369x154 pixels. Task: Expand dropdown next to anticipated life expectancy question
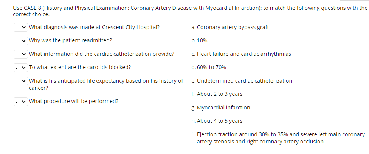(x=21, y=81)
